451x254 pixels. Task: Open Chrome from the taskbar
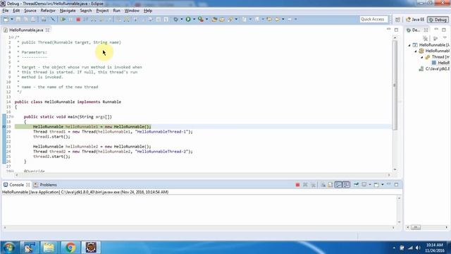coord(70,248)
